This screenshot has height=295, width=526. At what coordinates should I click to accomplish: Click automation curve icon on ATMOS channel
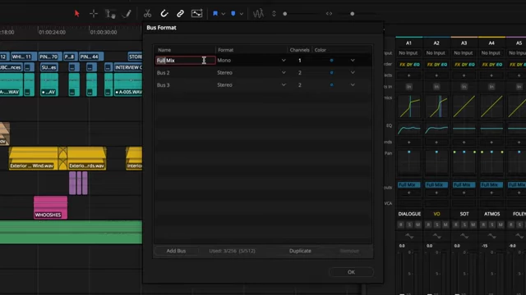click(x=491, y=236)
